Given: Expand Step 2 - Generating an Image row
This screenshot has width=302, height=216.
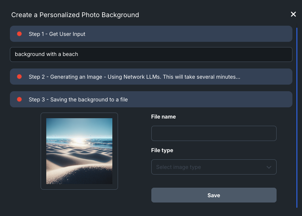Looking at the screenshot, I should pos(151,77).
